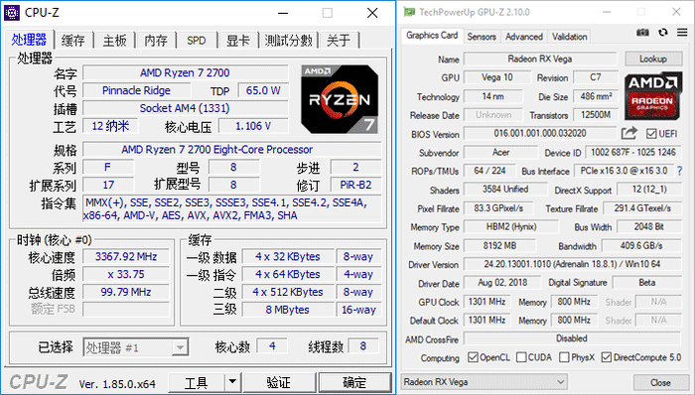This screenshot has height=395, width=695.
Task: Click the Ryzen 7 processor logo
Action: coord(340,99)
